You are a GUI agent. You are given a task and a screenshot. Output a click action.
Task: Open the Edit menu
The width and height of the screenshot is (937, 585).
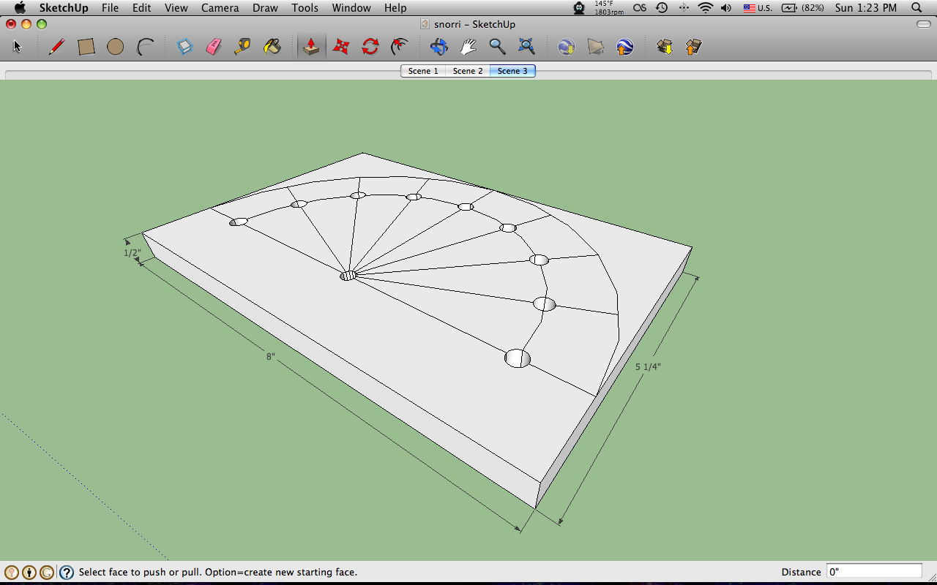(x=142, y=8)
